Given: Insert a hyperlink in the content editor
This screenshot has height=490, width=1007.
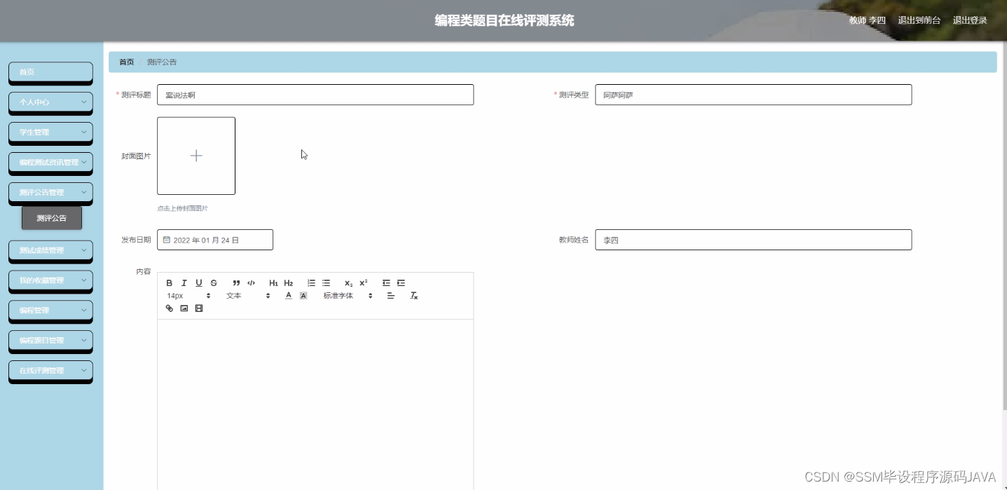Looking at the screenshot, I should [169, 308].
